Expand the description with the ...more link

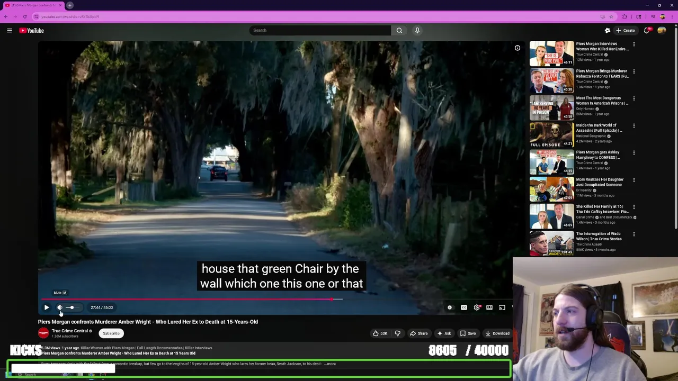point(331,364)
